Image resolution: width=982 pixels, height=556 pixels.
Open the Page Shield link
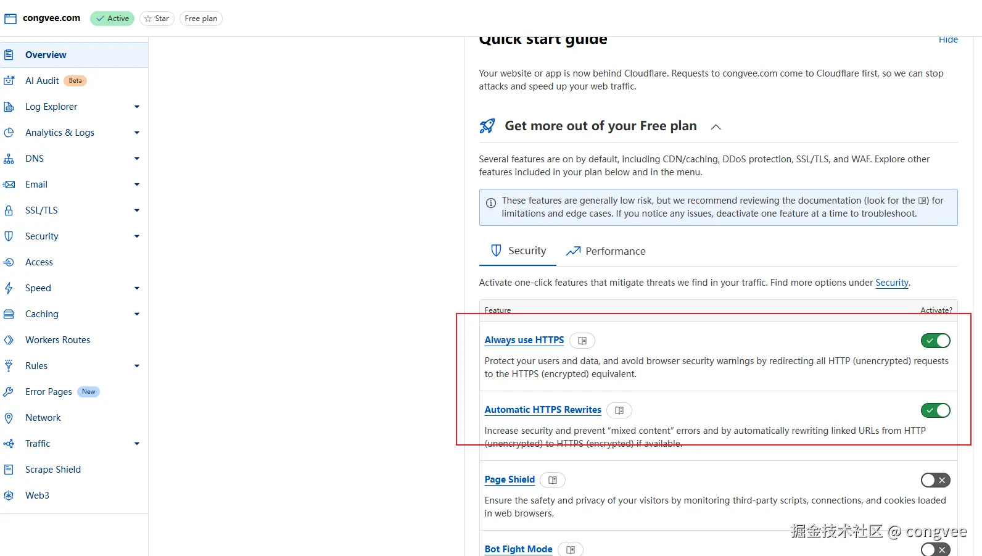coord(510,479)
